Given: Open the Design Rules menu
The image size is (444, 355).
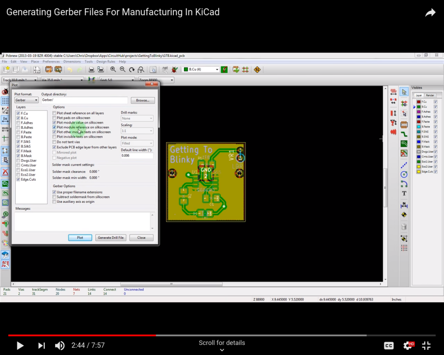Looking at the screenshot, I should coord(105,62).
